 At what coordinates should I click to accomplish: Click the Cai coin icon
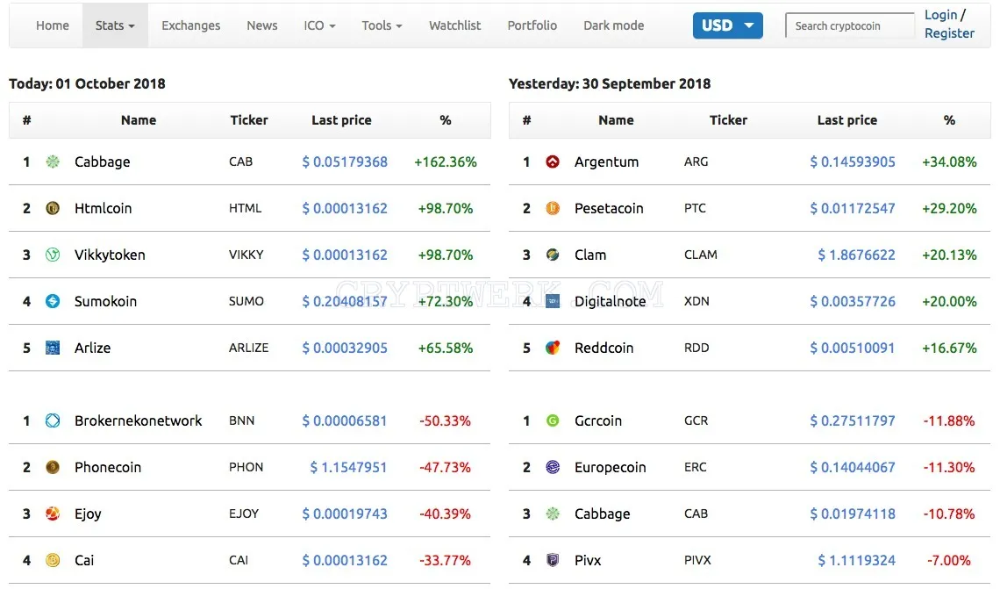click(x=53, y=560)
